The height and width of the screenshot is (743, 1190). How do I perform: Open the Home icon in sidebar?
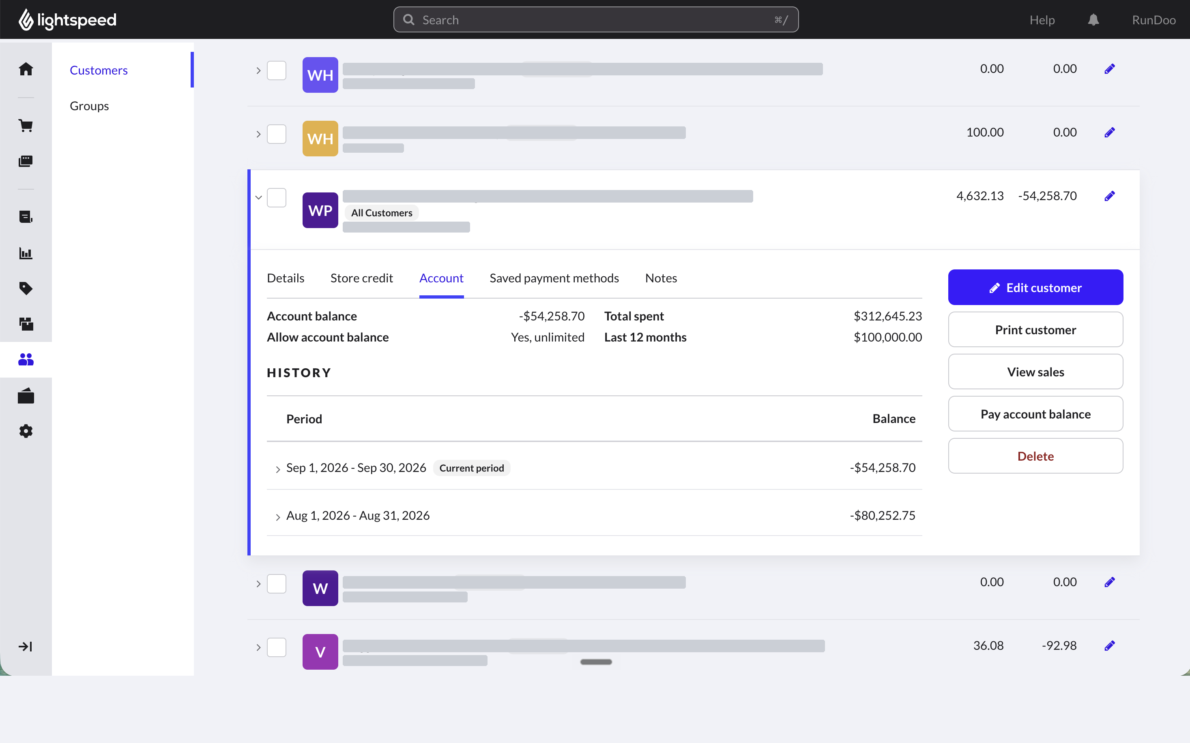26,69
